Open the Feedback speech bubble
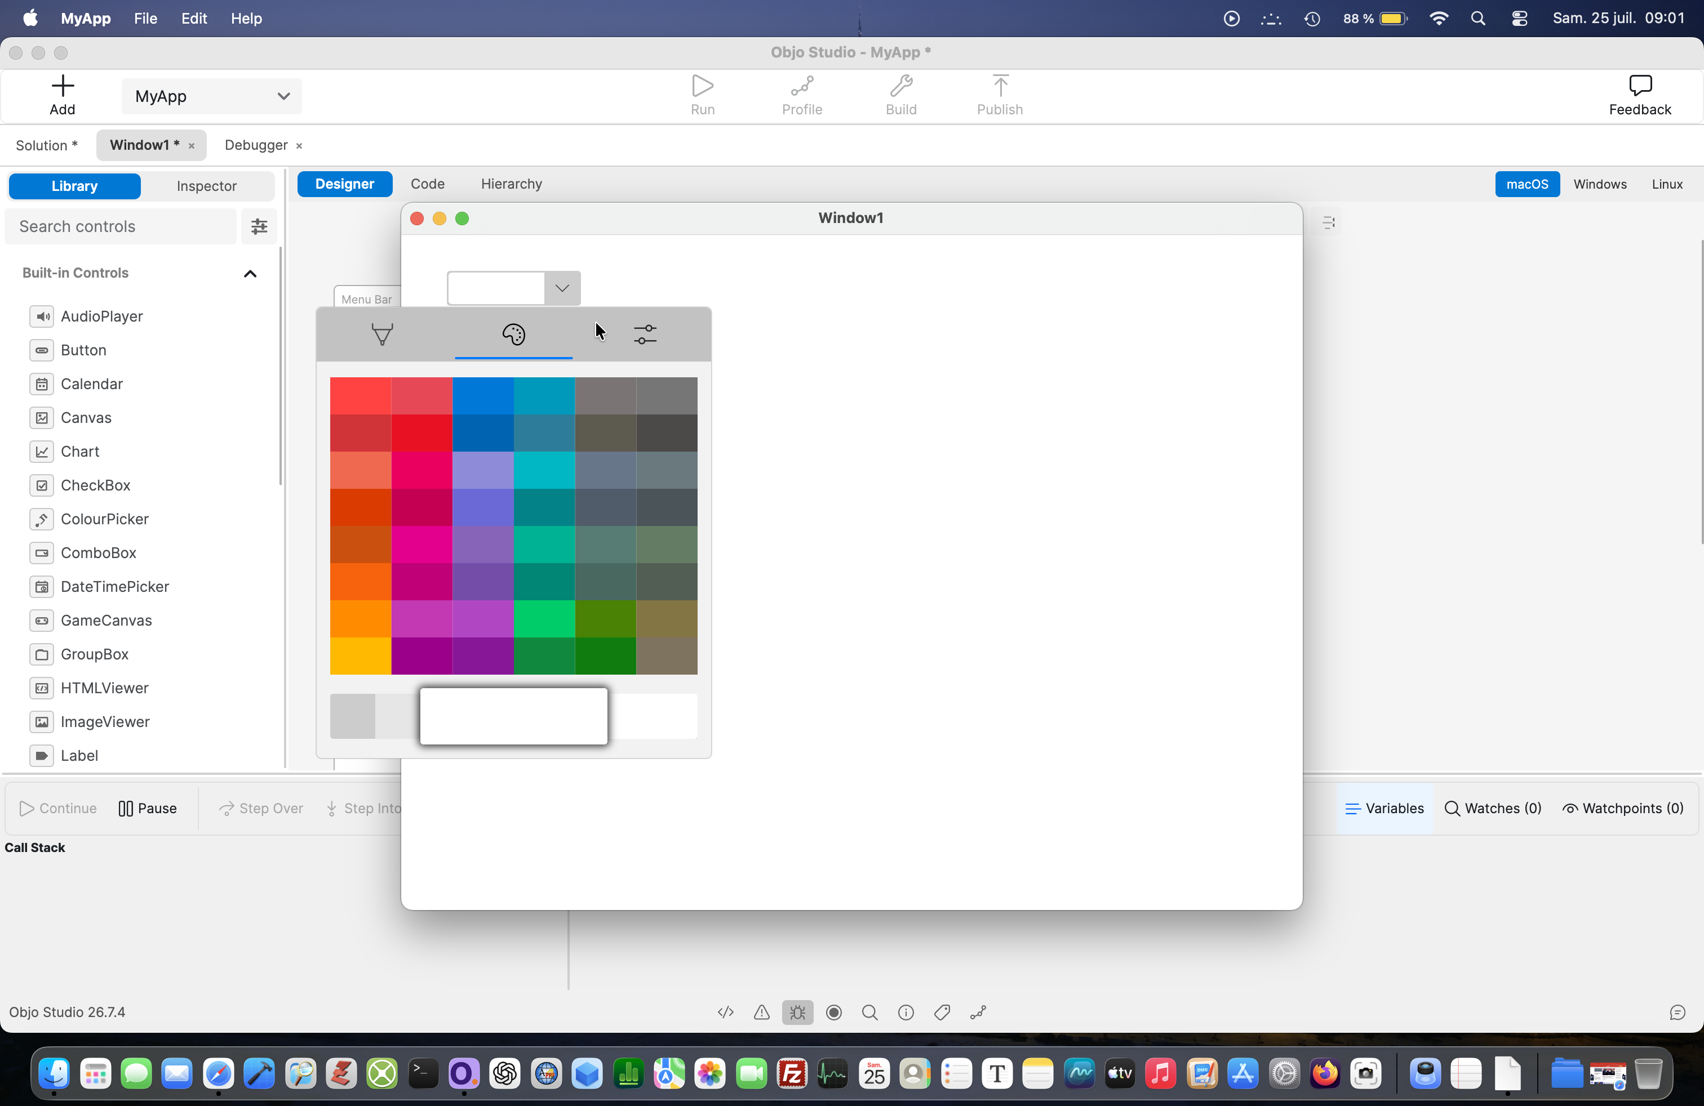 tap(1640, 86)
